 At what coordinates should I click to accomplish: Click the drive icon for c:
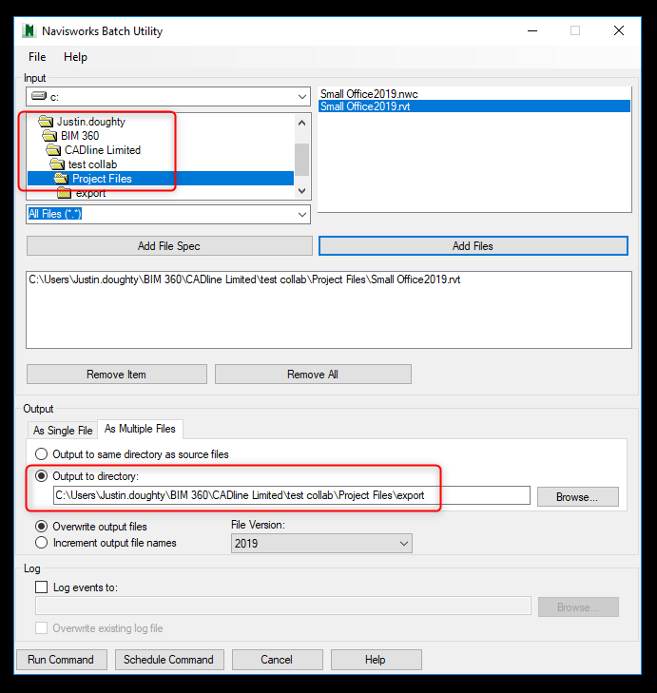(39, 96)
